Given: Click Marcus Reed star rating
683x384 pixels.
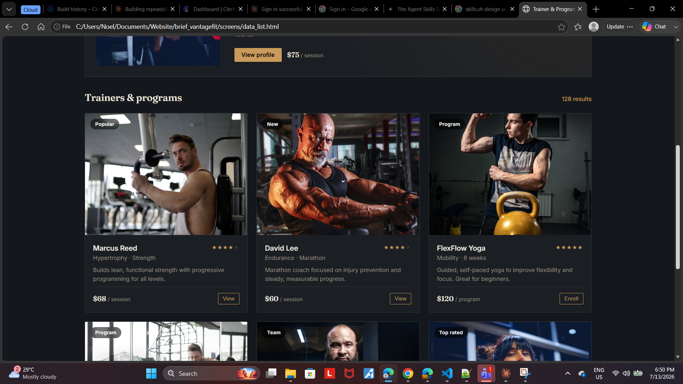Looking at the screenshot, I should click(x=225, y=247).
